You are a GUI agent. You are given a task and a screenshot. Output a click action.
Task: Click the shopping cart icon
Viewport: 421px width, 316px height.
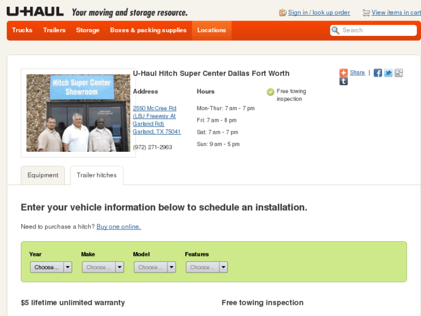point(366,12)
